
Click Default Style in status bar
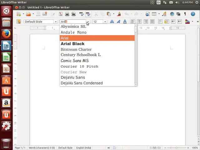(x=65, y=148)
